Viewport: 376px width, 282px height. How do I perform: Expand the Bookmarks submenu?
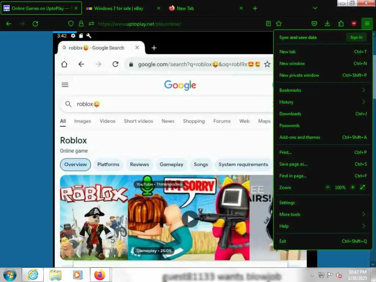pos(323,90)
